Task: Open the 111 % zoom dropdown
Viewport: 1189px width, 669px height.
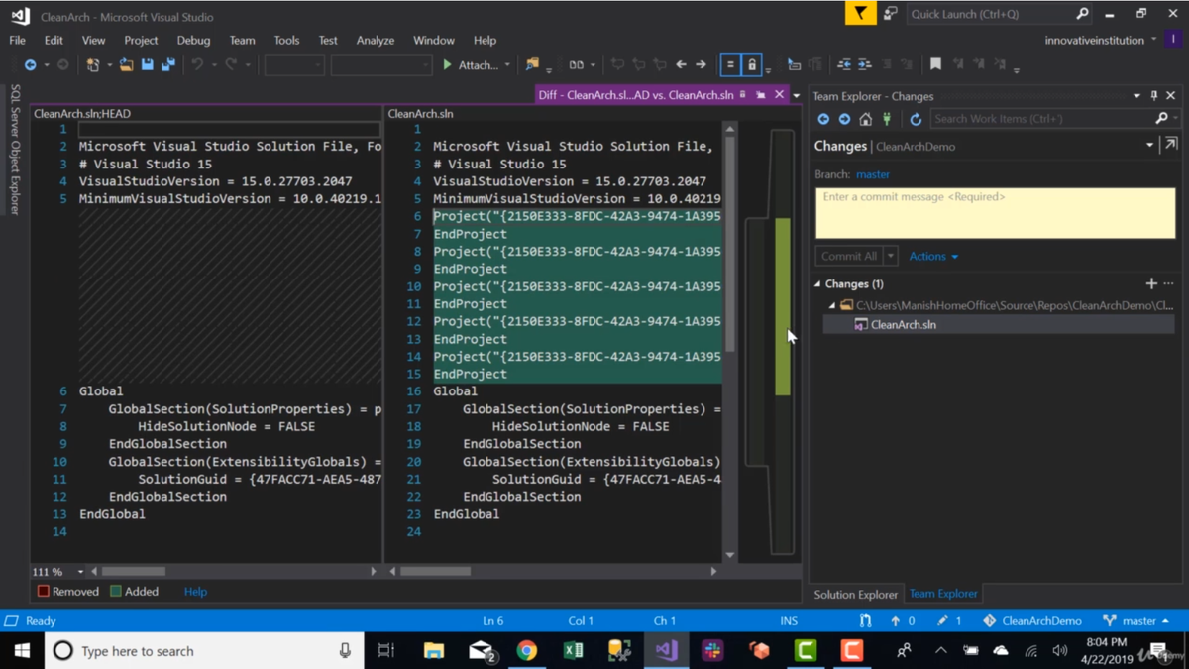Action: coord(80,572)
